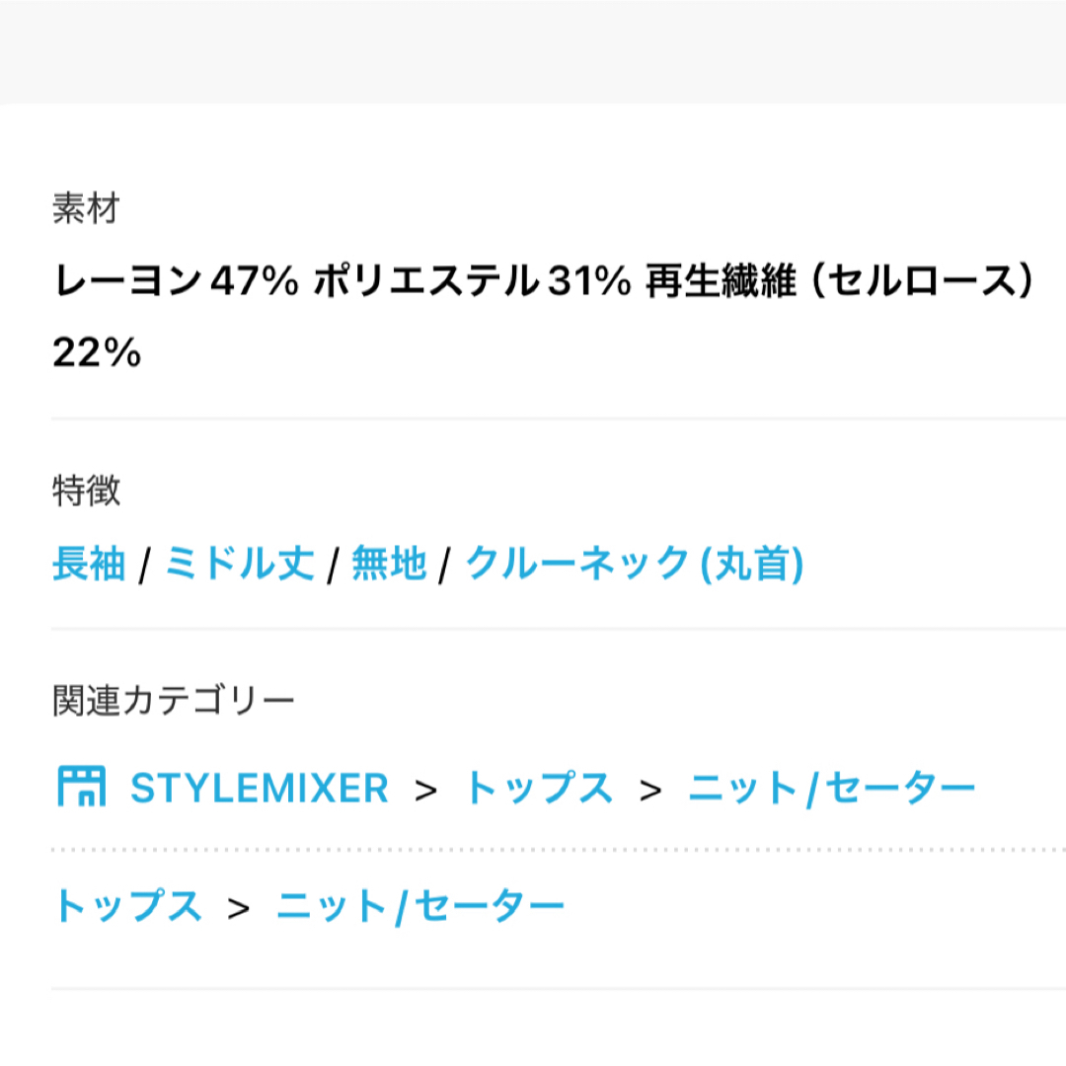The image size is (1066, 1066).
Task: Filter by the ミドル丈 feature link
Action: click(240, 564)
